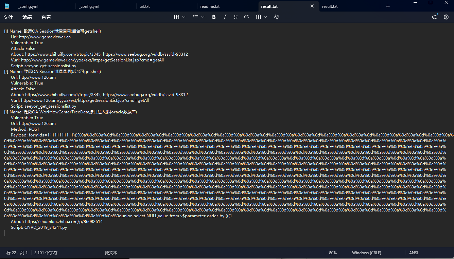Click Windows (CRLF) line ending indicator

pyautogui.click(x=367, y=253)
